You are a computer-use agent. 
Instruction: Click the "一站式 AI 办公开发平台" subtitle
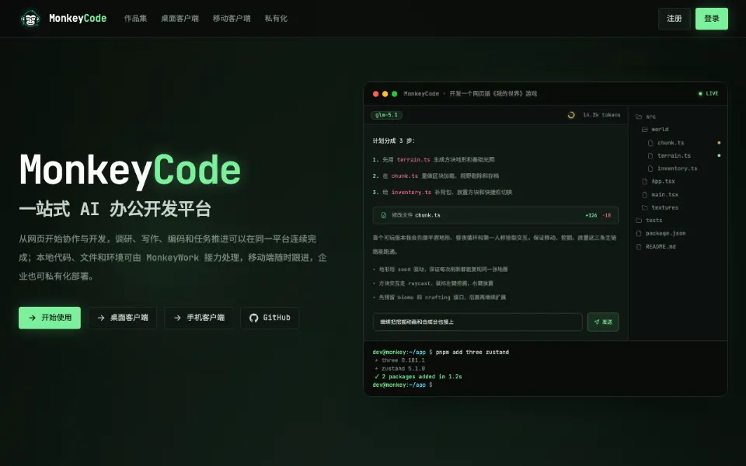click(115, 209)
